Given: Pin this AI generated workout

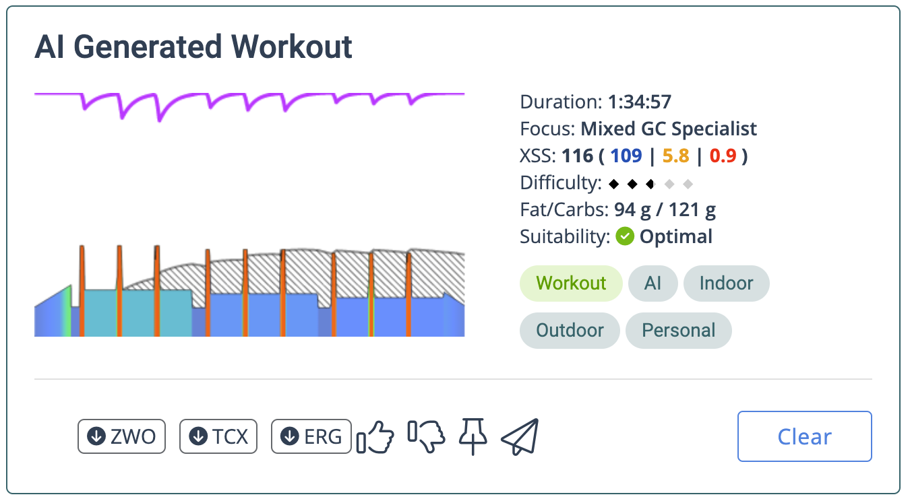Looking at the screenshot, I should 473,435.
